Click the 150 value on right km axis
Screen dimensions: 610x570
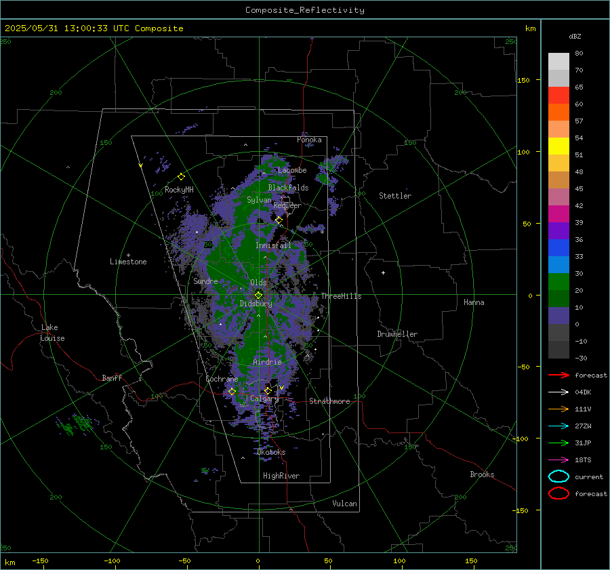coord(523,80)
